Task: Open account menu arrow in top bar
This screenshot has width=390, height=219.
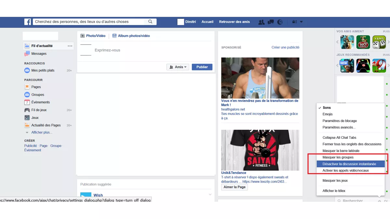Action: (301, 22)
